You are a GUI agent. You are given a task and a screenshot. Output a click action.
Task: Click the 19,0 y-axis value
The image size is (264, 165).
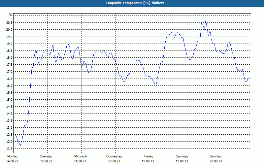(9, 44)
